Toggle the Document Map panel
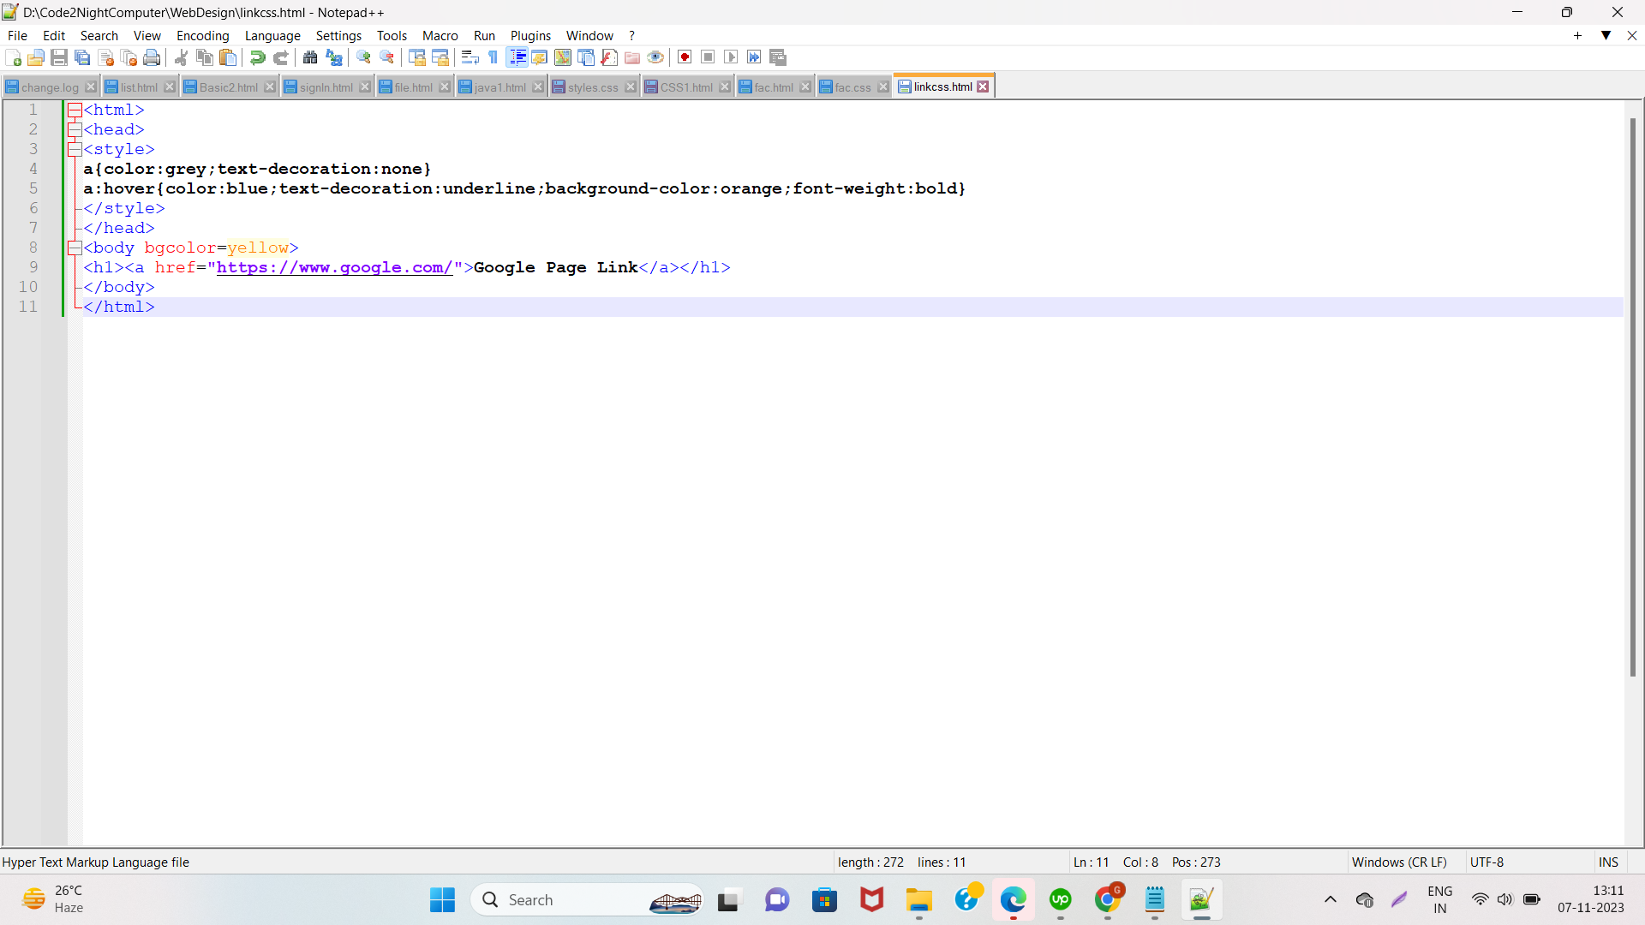 pos(563,57)
